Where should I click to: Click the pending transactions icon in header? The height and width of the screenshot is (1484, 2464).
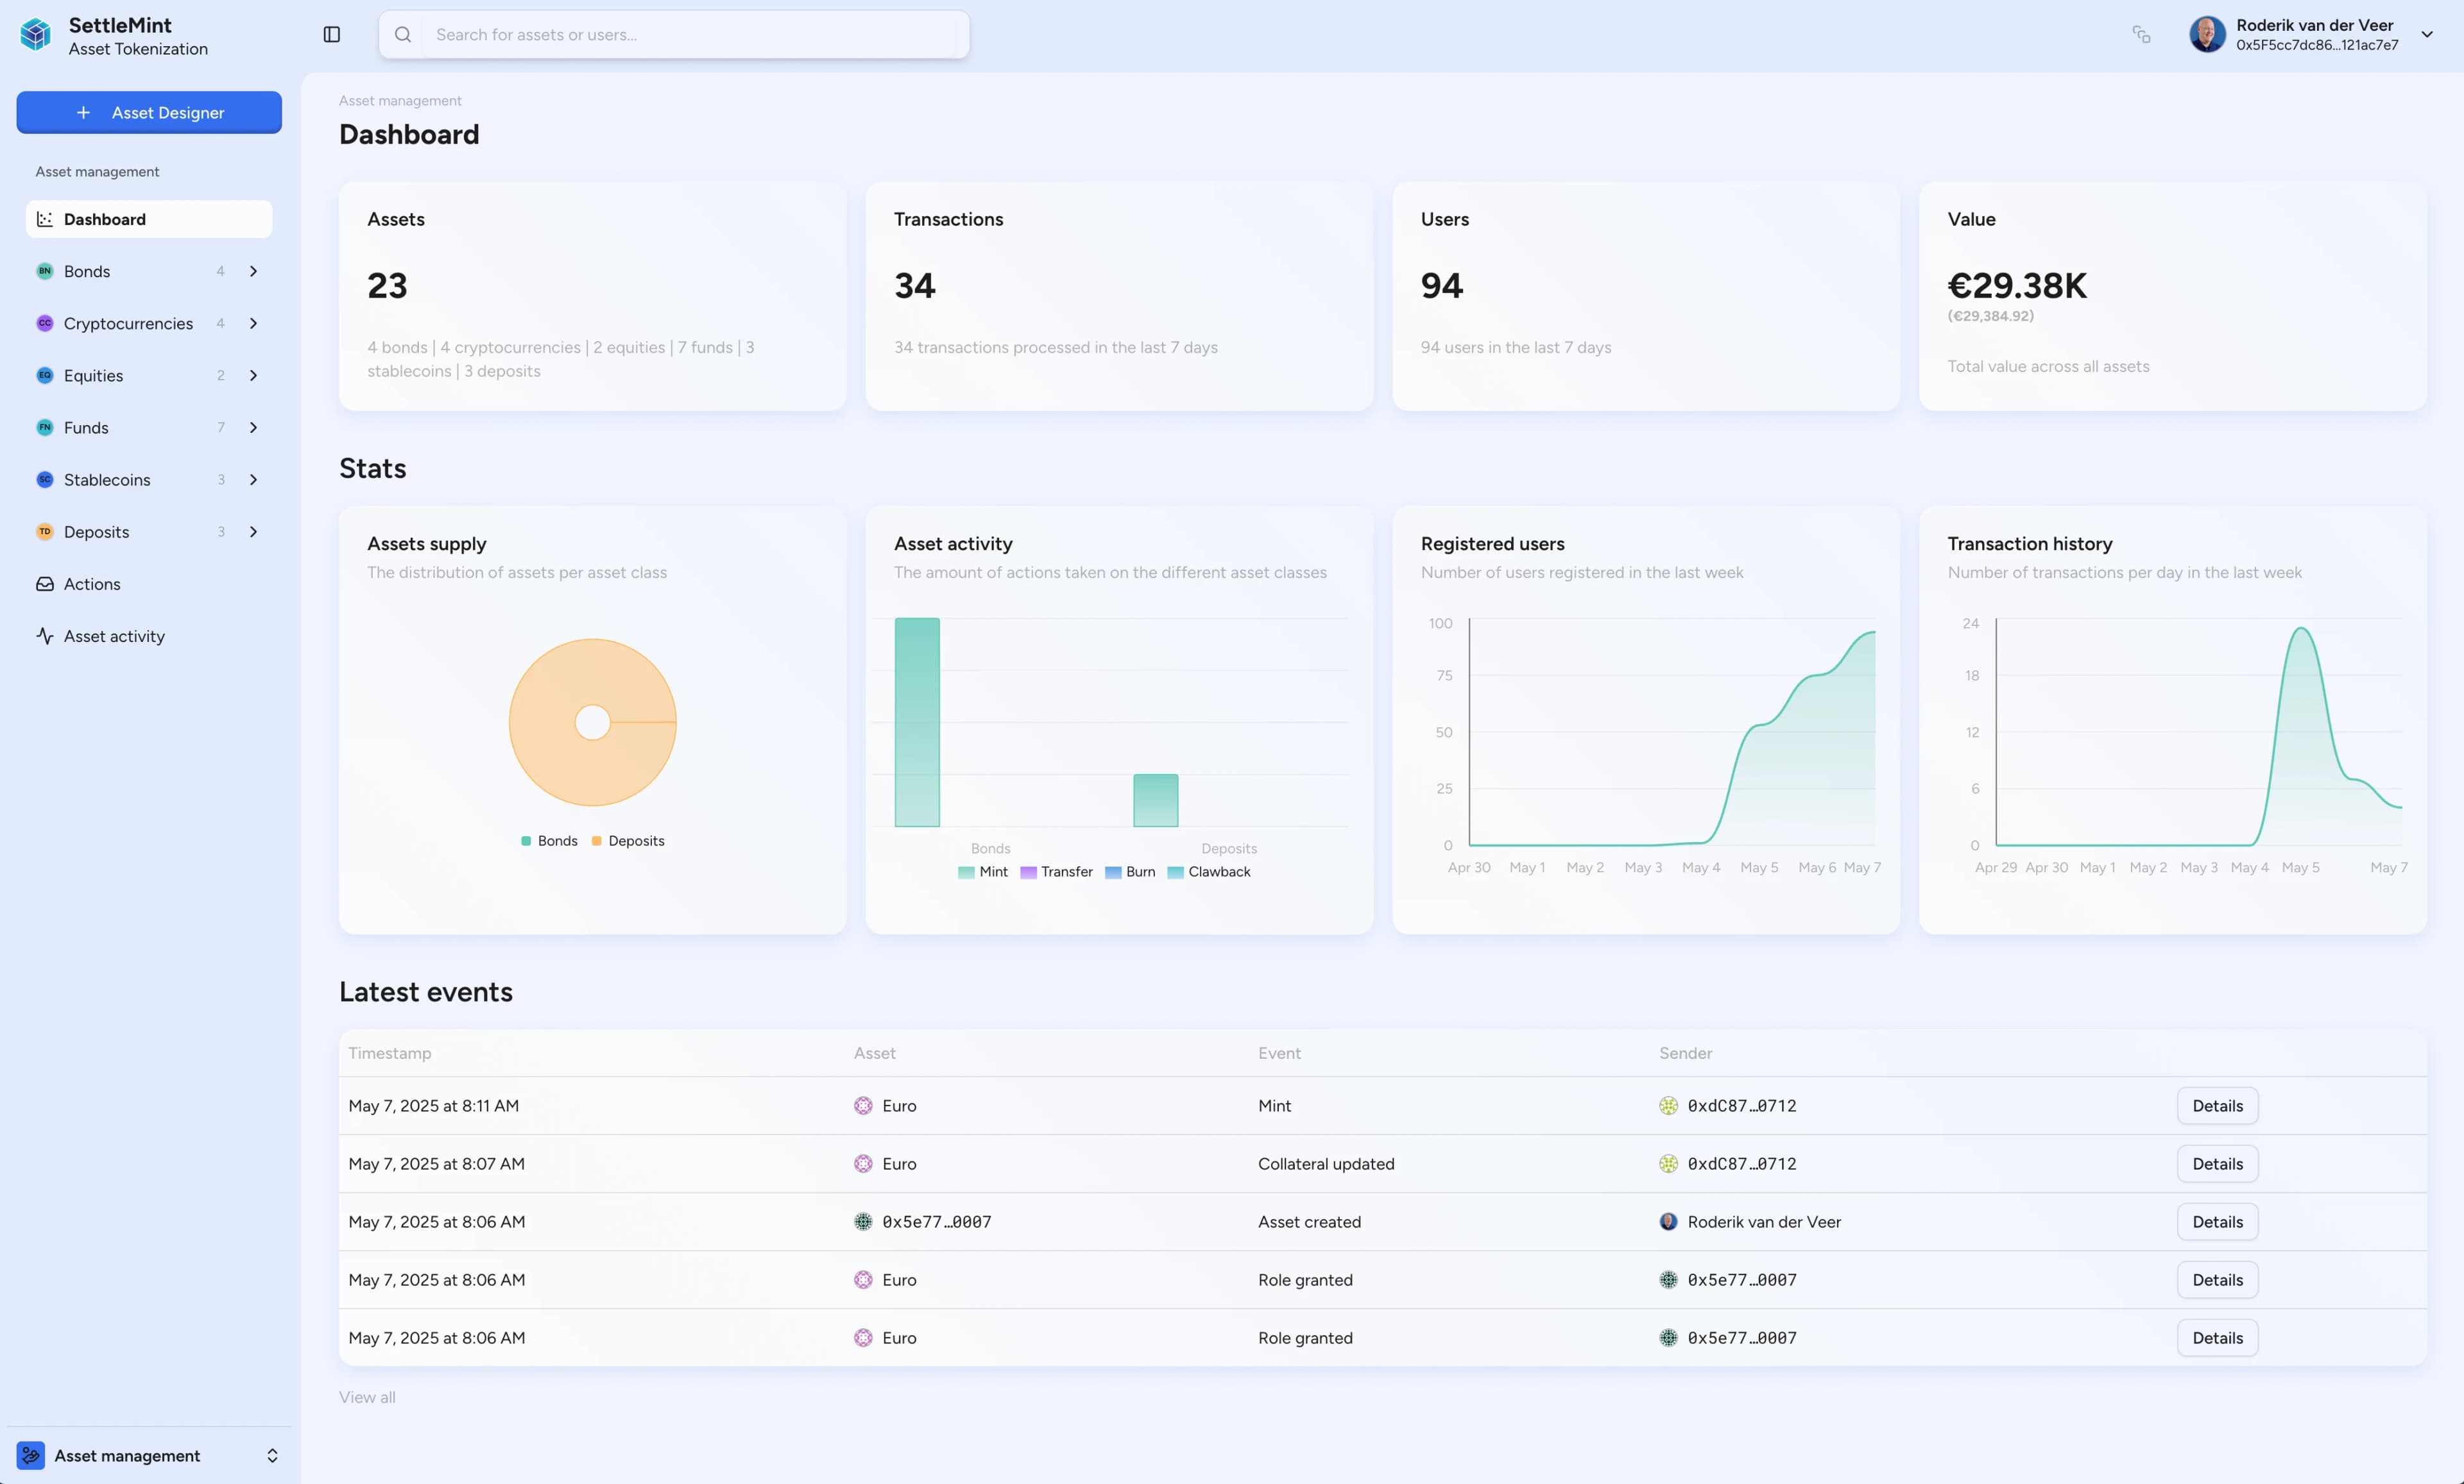click(2141, 35)
